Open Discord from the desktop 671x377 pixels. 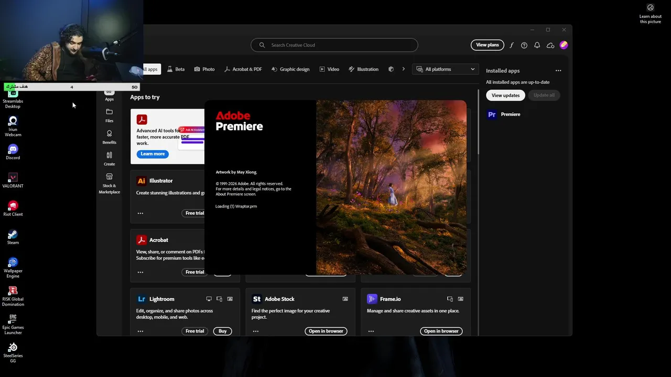(13, 152)
